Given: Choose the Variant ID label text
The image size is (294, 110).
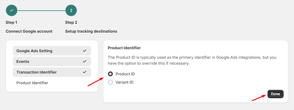Looking at the screenshot, I should click(124, 82).
